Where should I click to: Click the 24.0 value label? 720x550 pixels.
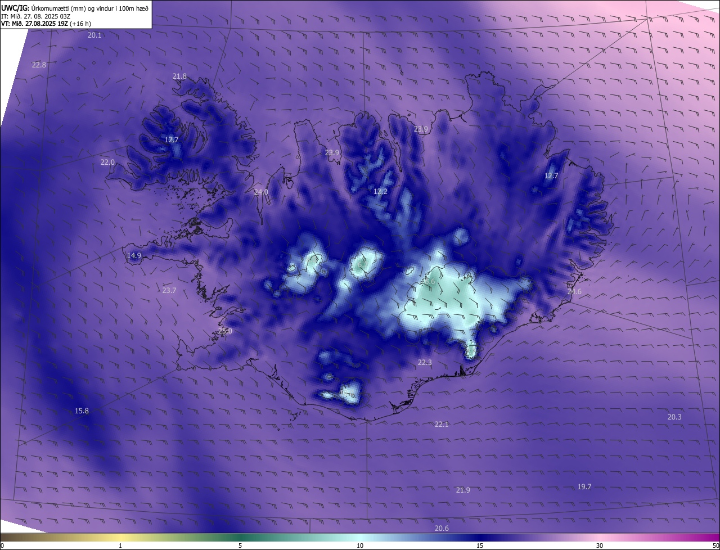[x=261, y=192]
